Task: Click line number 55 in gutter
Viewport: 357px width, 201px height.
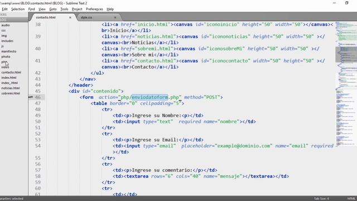Action: [38, 158]
